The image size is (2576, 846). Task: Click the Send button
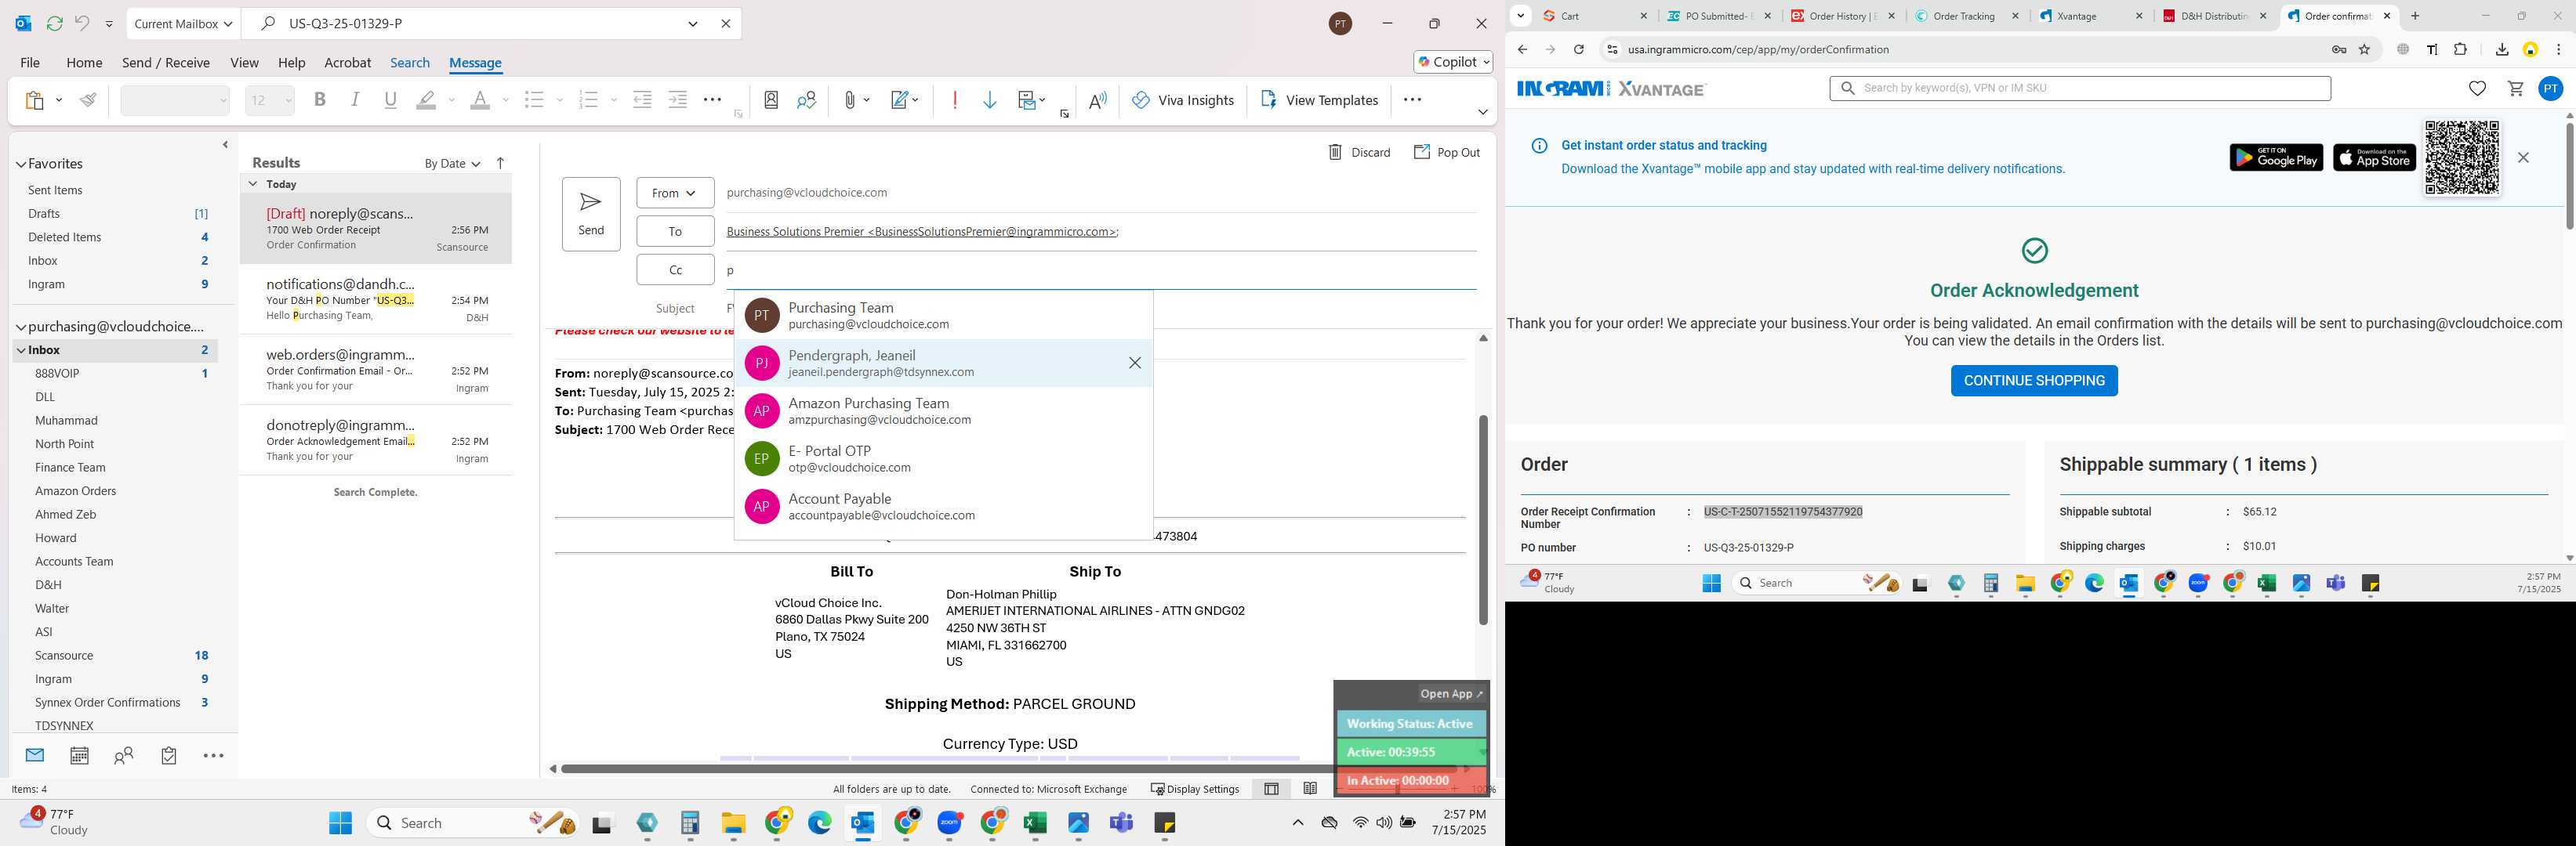tap(591, 214)
